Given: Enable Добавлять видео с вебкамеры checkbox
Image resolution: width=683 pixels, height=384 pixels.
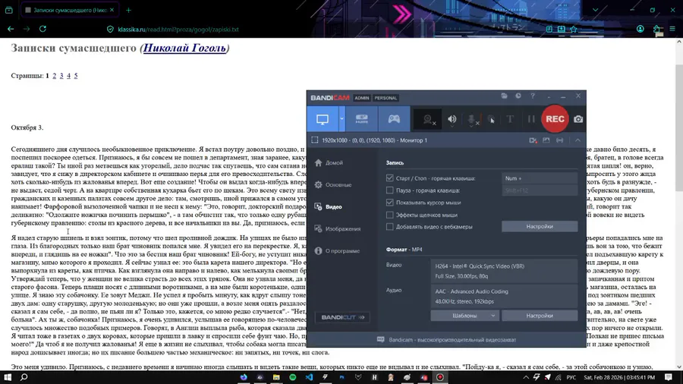Looking at the screenshot, I should (389, 227).
